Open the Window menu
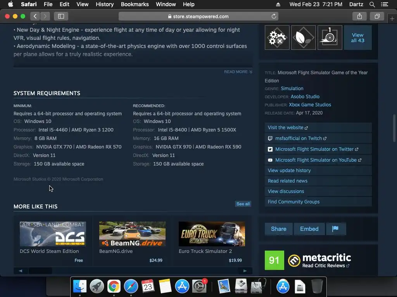397x297 pixels. point(166,4)
